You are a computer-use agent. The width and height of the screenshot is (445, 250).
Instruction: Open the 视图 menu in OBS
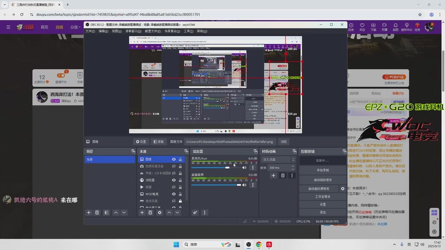click(117, 31)
